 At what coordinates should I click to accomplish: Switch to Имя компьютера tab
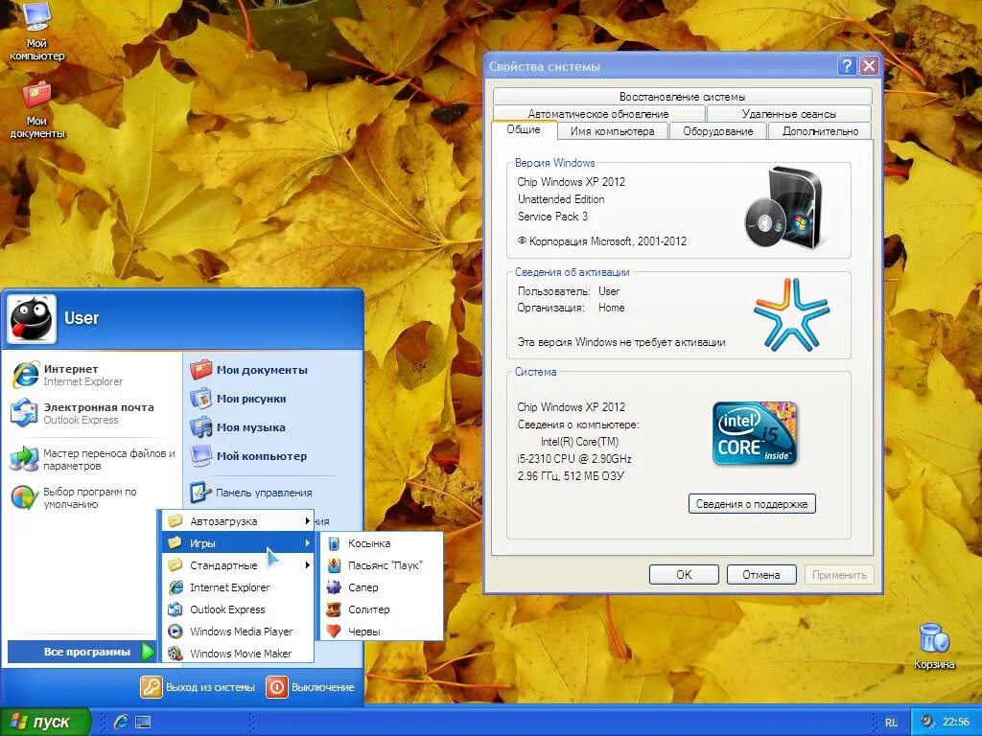point(612,131)
